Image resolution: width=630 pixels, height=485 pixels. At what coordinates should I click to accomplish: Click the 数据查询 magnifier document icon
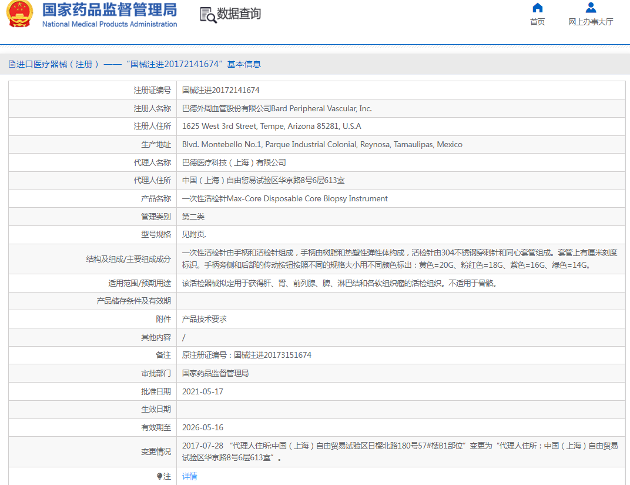point(207,15)
